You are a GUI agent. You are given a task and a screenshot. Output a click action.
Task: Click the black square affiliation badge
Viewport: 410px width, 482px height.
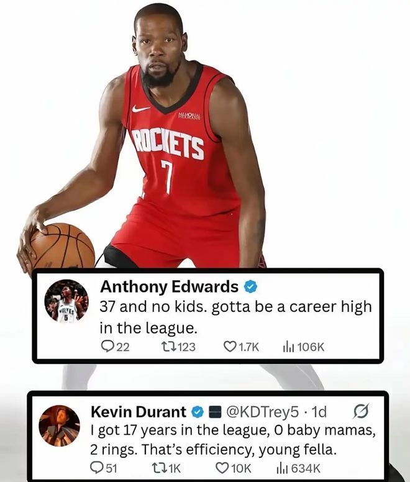coord(215,412)
